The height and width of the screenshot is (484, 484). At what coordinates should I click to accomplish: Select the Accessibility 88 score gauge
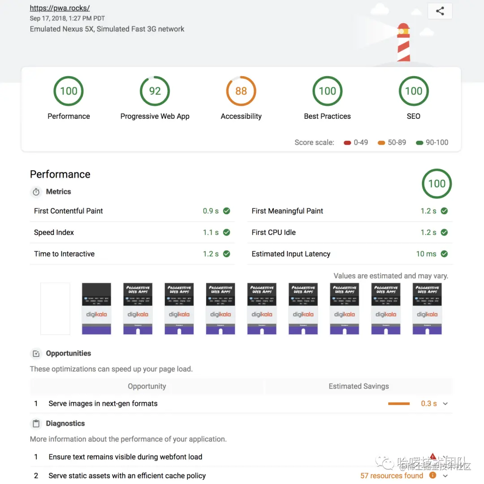click(x=241, y=91)
